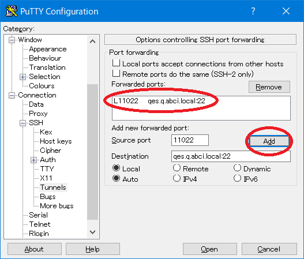Click the Destination input field

pos(231,156)
